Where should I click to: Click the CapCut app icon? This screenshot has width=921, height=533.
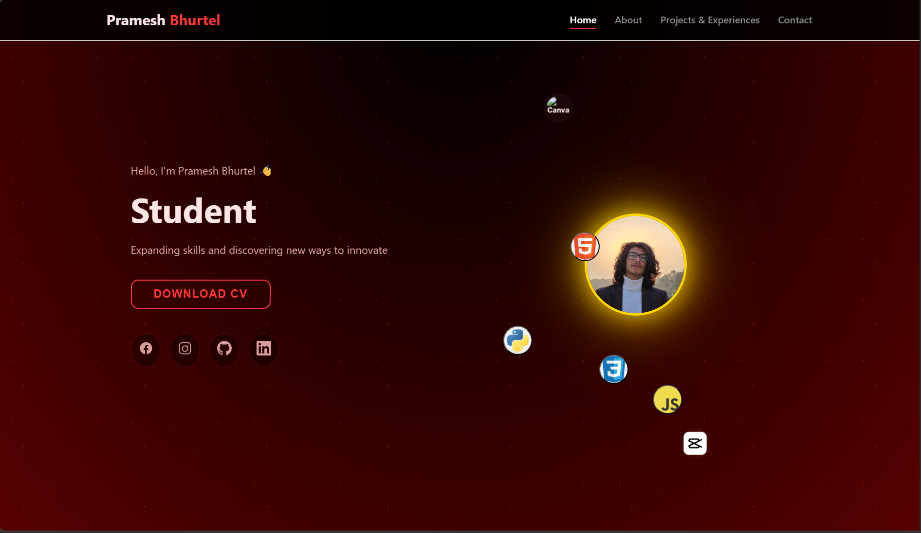point(695,443)
